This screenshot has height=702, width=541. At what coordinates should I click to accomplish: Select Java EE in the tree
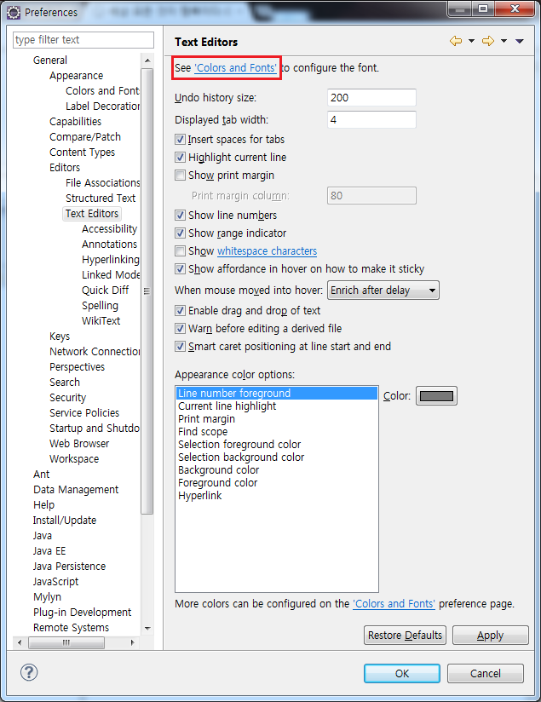coord(49,550)
